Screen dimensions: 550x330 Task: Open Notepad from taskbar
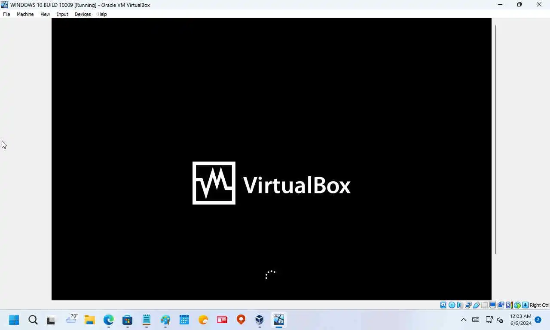[x=147, y=320]
